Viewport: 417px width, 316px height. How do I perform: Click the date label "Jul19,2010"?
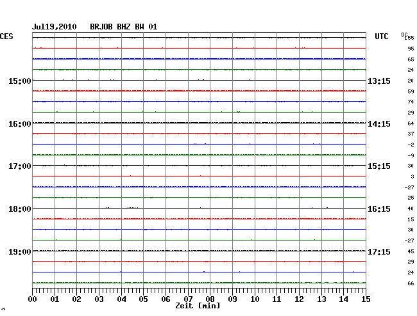[x=55, y=27]
